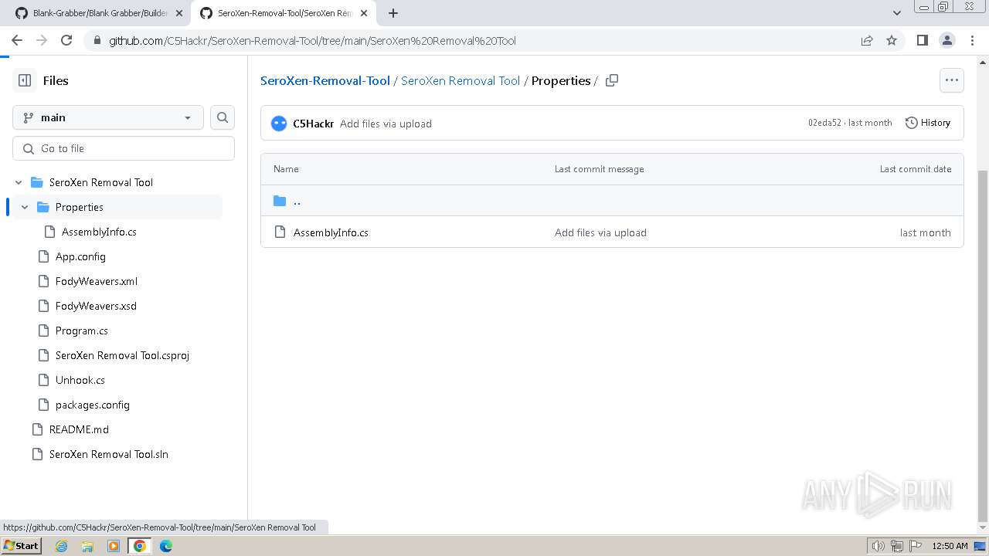Click the volume icon in system tray
The image size is (989, 556).
pyautogui.click(x=879, y=546)
